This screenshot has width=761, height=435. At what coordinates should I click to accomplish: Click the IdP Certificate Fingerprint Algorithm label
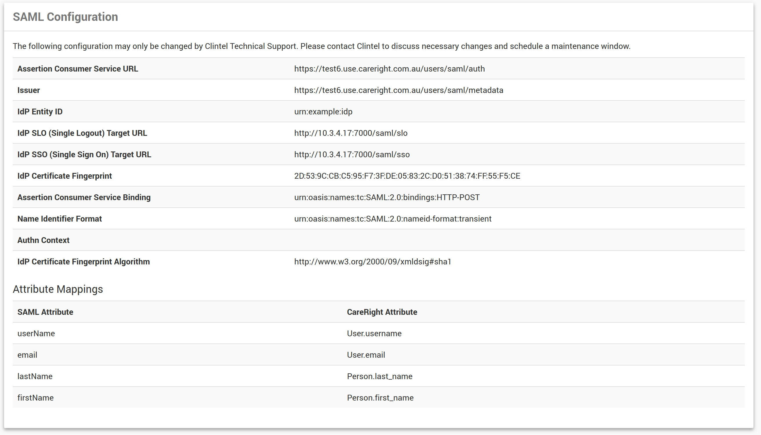tap(83, 262)
